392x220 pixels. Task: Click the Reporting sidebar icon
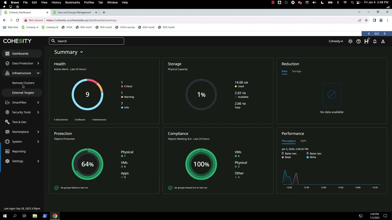[x=7, y=151]
